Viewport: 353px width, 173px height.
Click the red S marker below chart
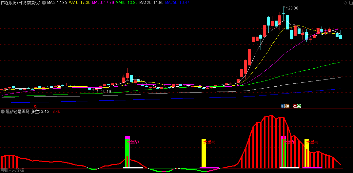(35, 106)
